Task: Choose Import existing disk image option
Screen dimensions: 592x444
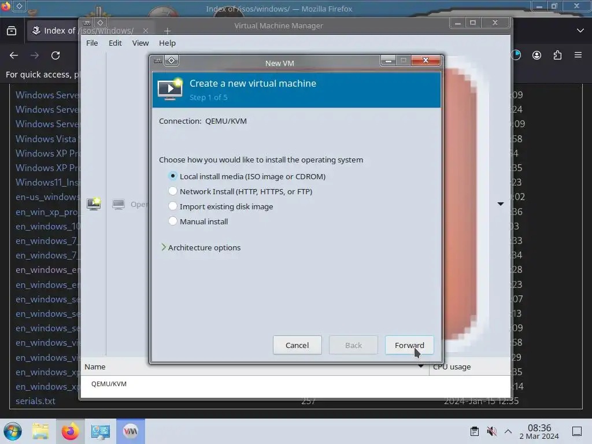Action: 172,206
